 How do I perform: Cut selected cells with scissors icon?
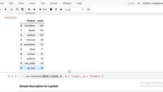coord(12,9)
